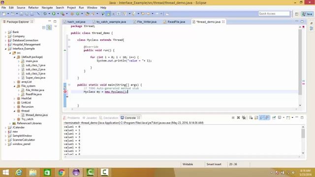Click the editor vertical scrollbar

tap(300, 62)
